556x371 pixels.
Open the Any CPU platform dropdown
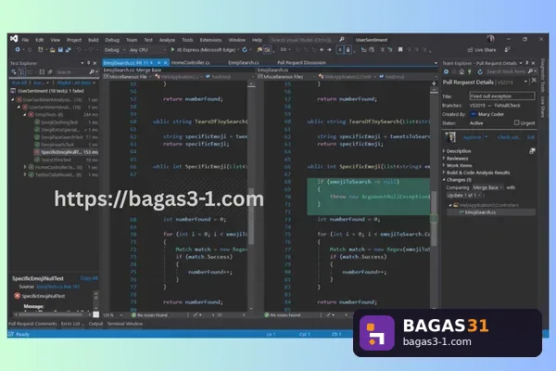pyautogui.click(x=148, y=50)
